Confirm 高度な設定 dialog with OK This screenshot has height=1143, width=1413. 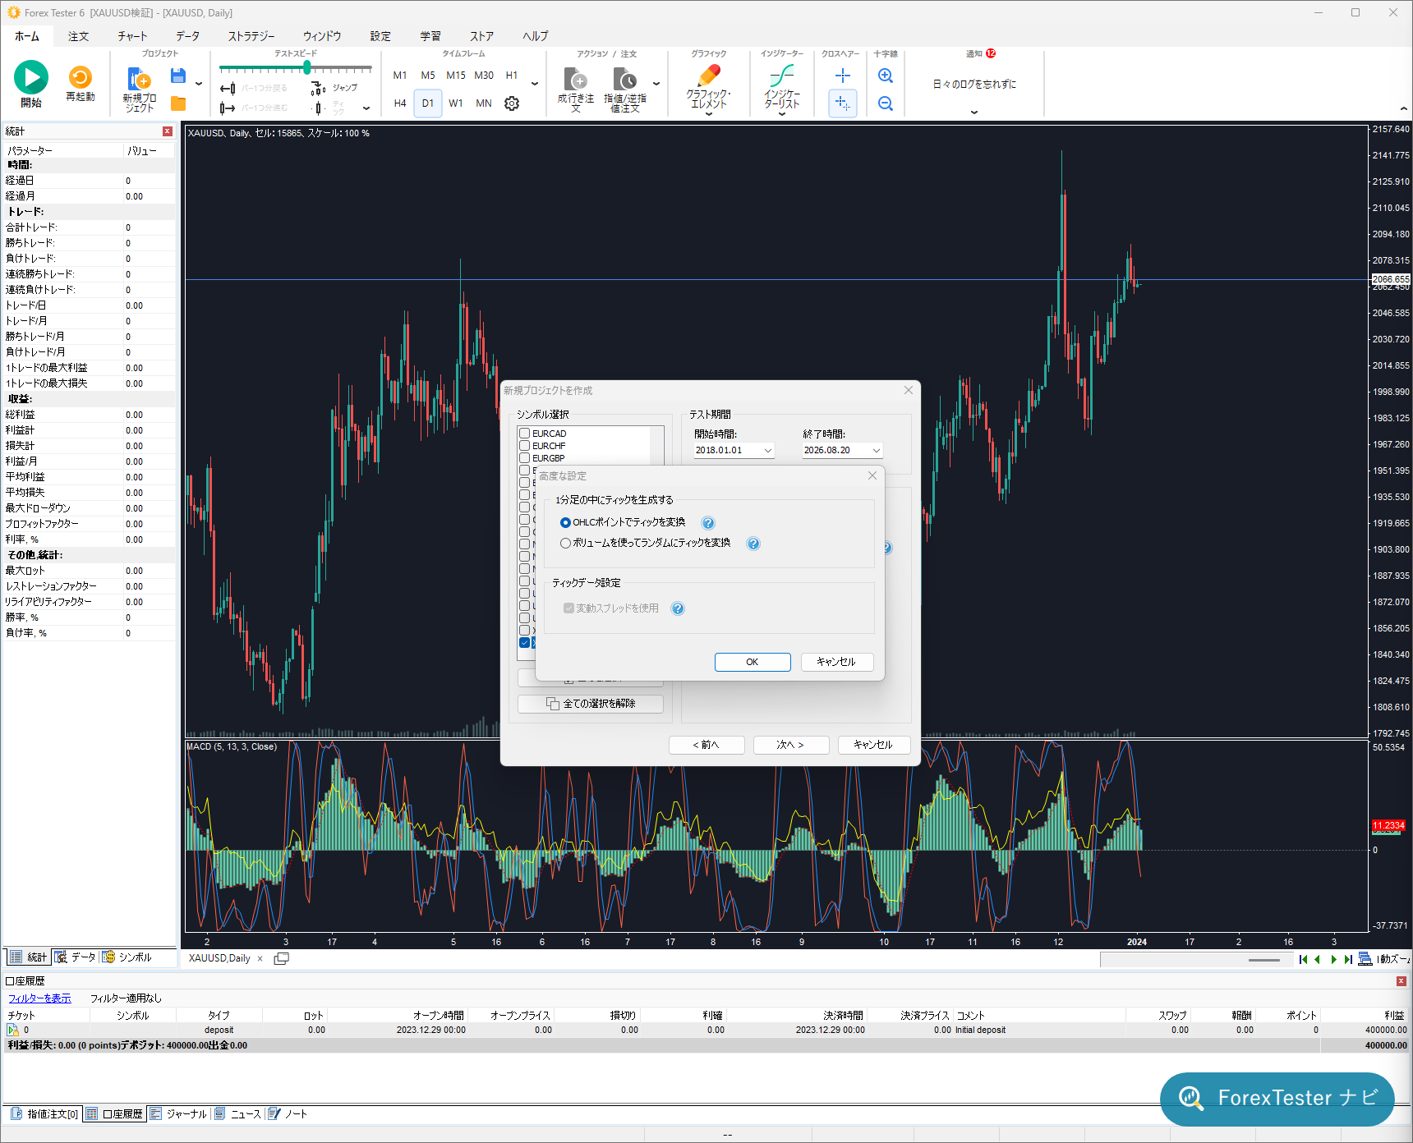[x=753, y=662]
